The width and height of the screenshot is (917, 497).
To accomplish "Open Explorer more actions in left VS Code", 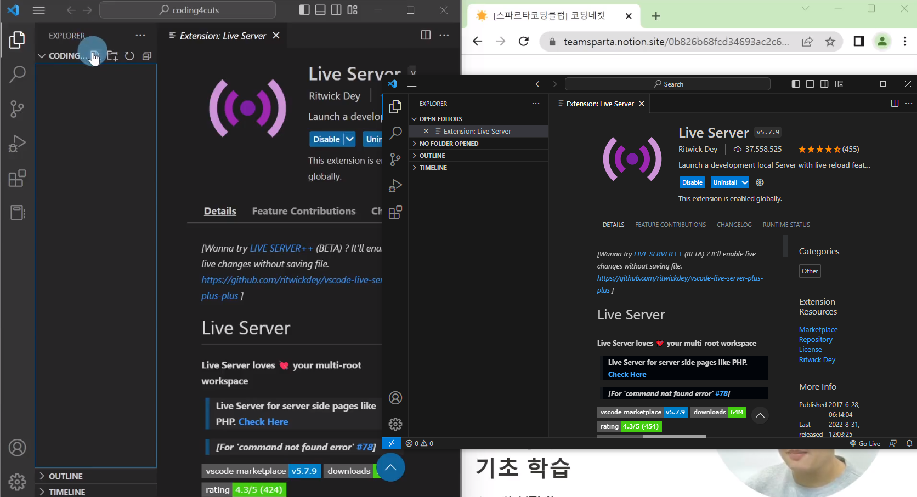I will (x=140, y=35).
